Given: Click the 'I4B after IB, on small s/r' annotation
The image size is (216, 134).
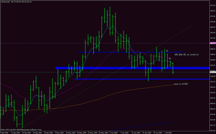Looking at the screenshot, I should (186, 55).
